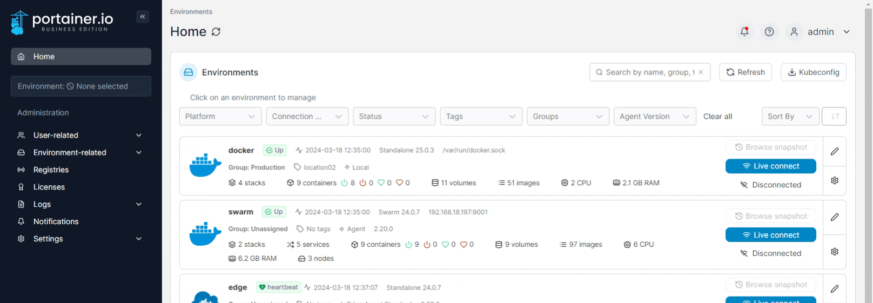Click the notifications bell icon
The image size is (873, 303).
pos(744,32)
